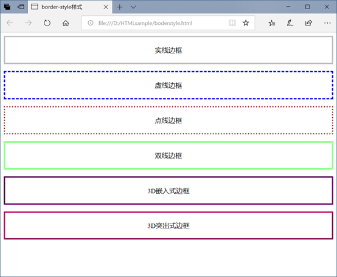Refresh the current page
The width and height of the screenshot is (337, 277).
(x=47, y=23)
